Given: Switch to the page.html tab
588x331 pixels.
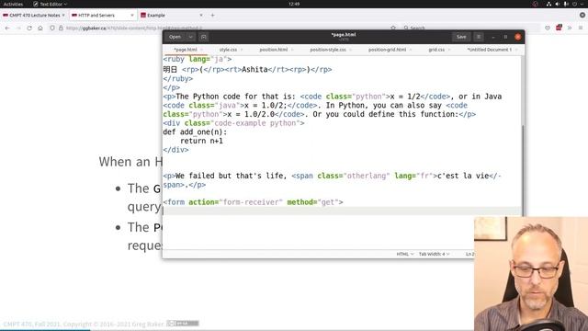Looking at the screenshot, I should [x=186, y=50].
